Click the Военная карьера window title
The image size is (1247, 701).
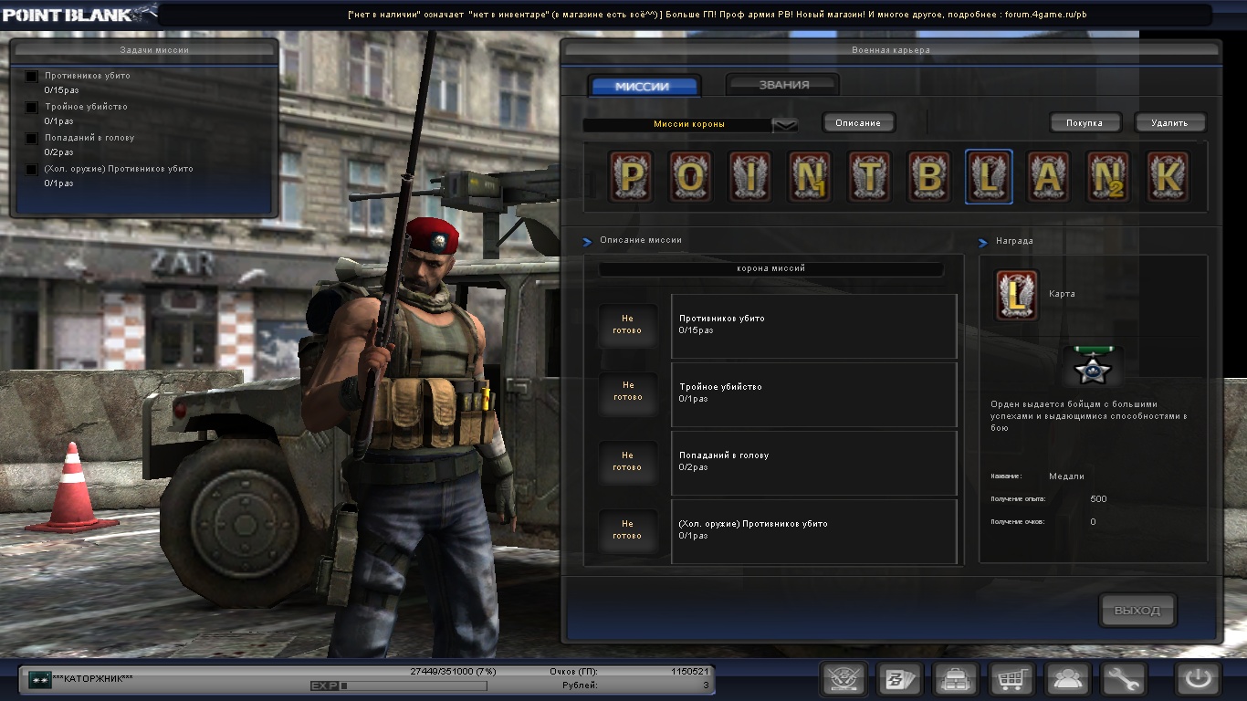[x=890, y=50]
